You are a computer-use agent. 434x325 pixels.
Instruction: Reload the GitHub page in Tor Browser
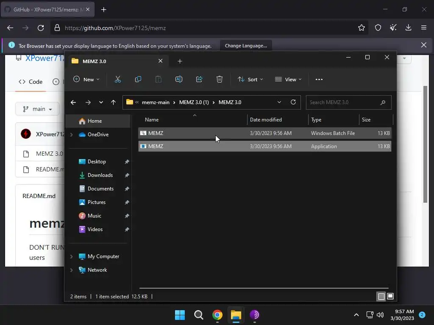click(x=41, y=28)
